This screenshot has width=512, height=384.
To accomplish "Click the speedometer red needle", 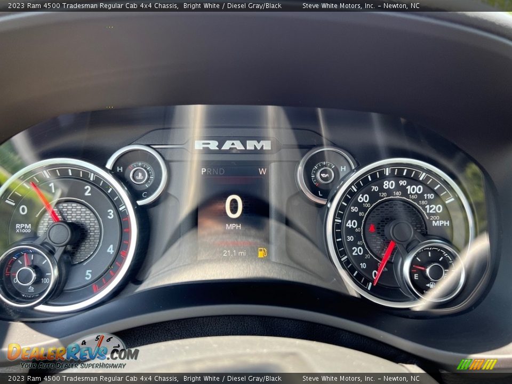I will point(385,263).
